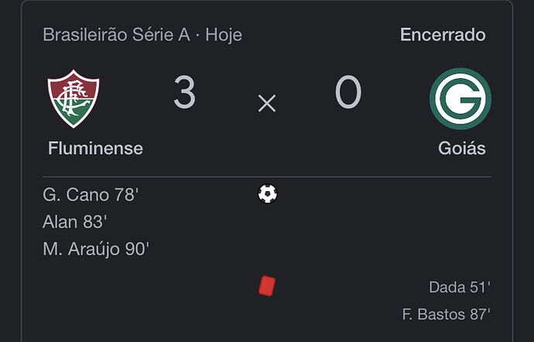Image resolution: width=534 pixels, height=342 pixels.
Task: Select red card entry F. Bastos 87'
Action: tap(446, 314)
